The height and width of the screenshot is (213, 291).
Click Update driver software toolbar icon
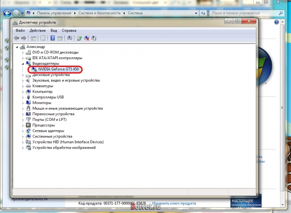[x=79, y=38]
